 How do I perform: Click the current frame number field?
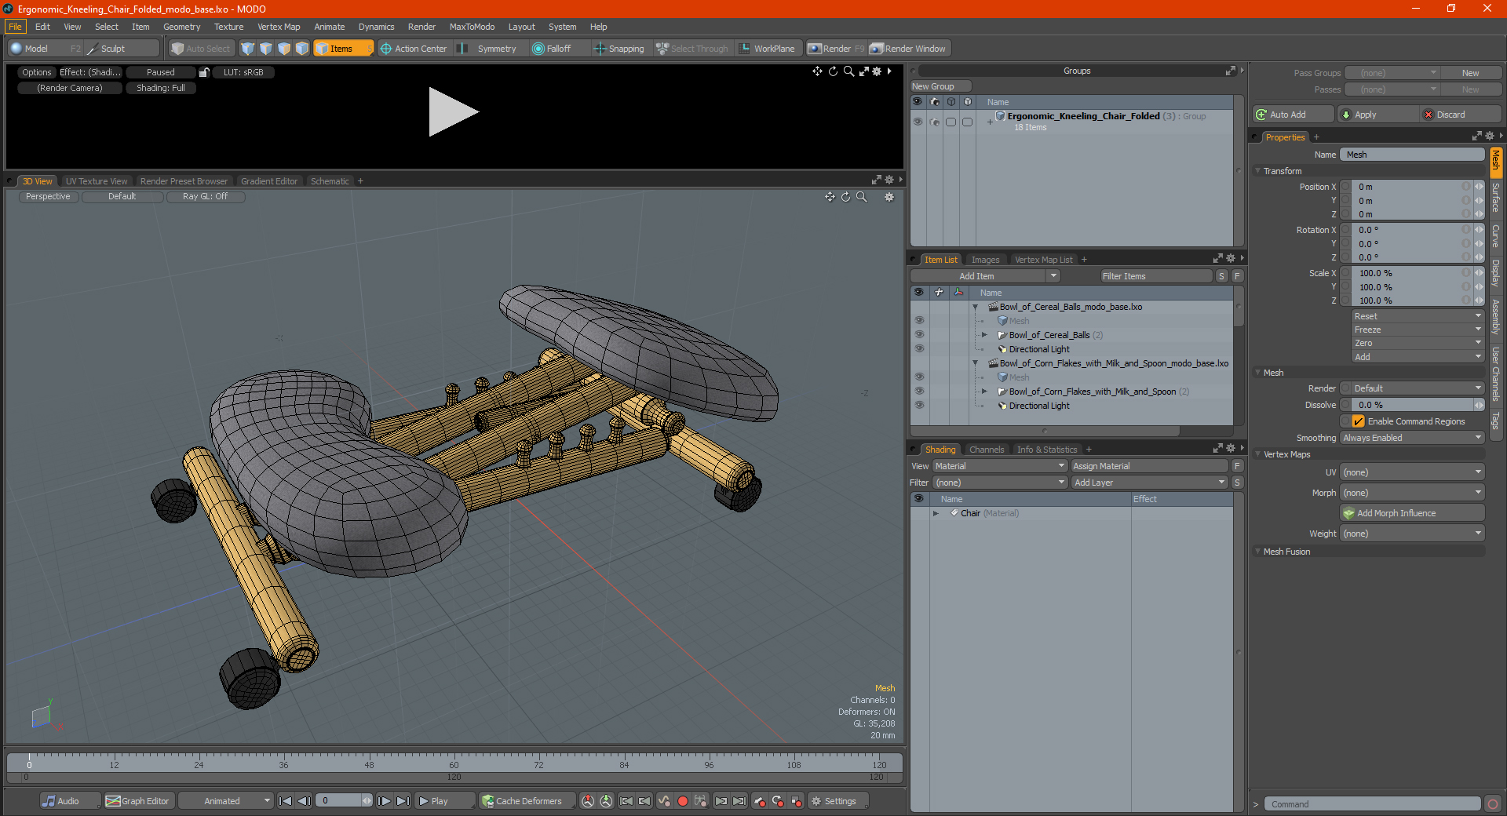338,801
